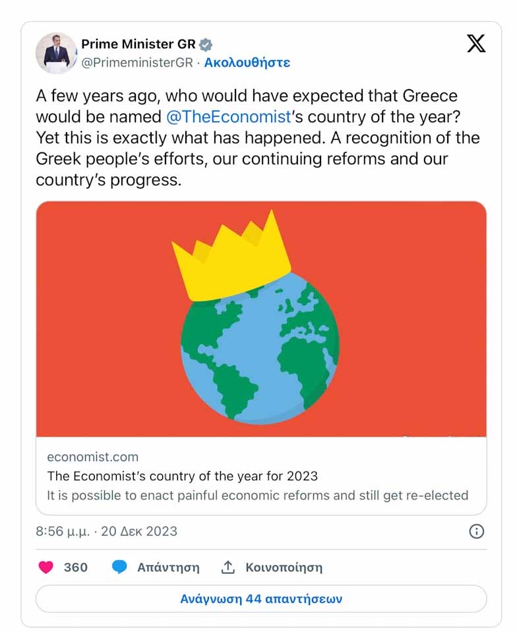Click the Κοινοποίηση share label
517x632 pixels.
[284, 567]
